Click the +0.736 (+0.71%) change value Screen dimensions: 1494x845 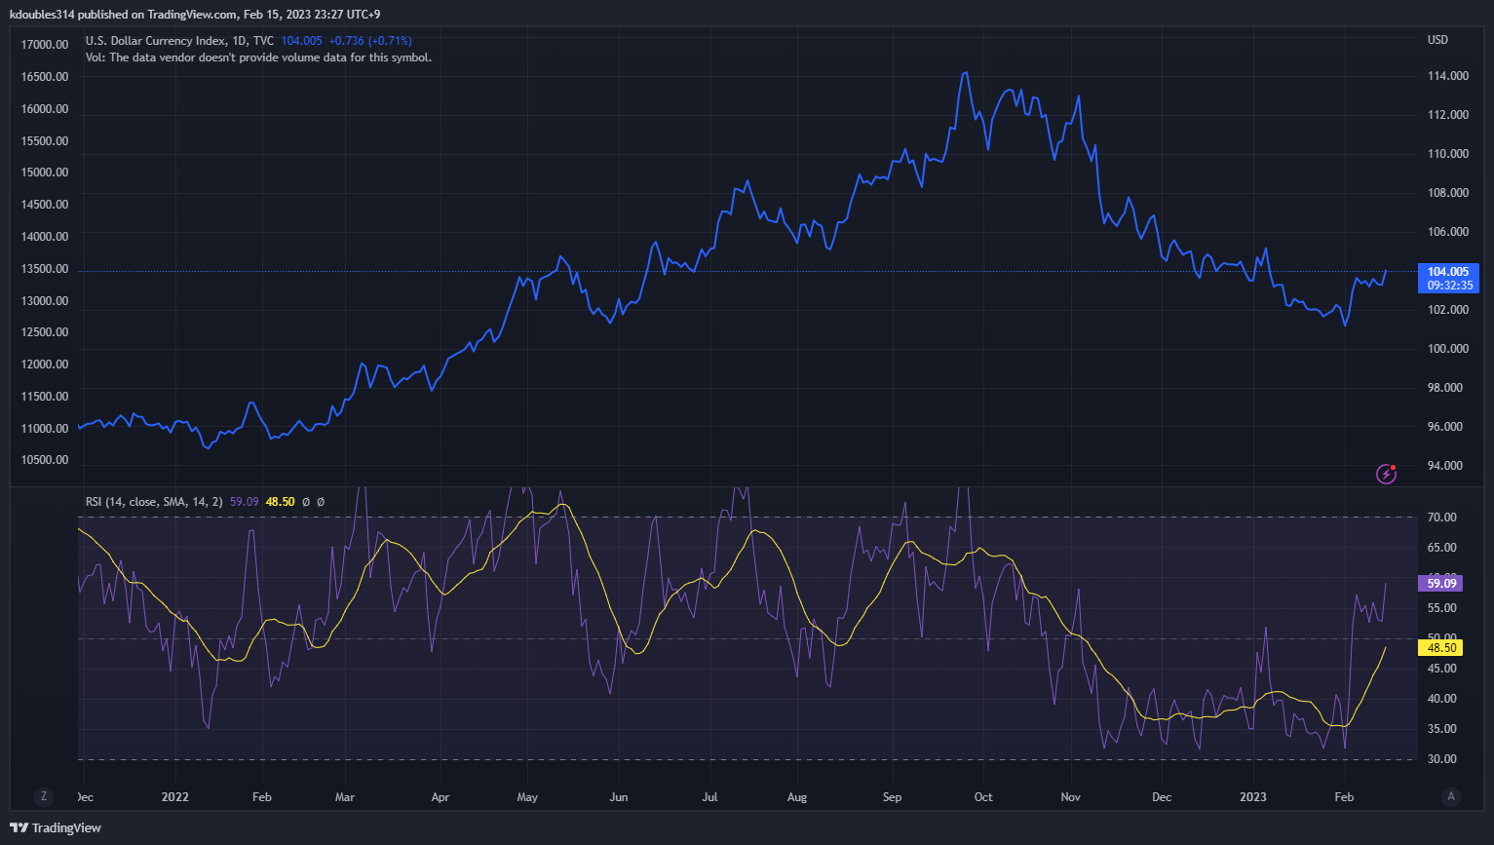[370, 41]
